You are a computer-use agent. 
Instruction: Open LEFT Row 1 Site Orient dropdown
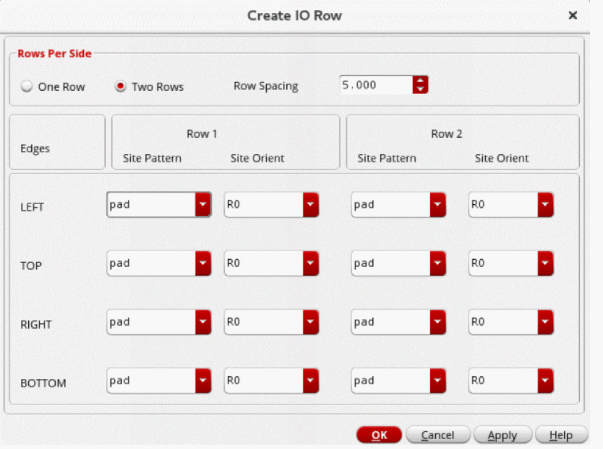pos(311,205)
